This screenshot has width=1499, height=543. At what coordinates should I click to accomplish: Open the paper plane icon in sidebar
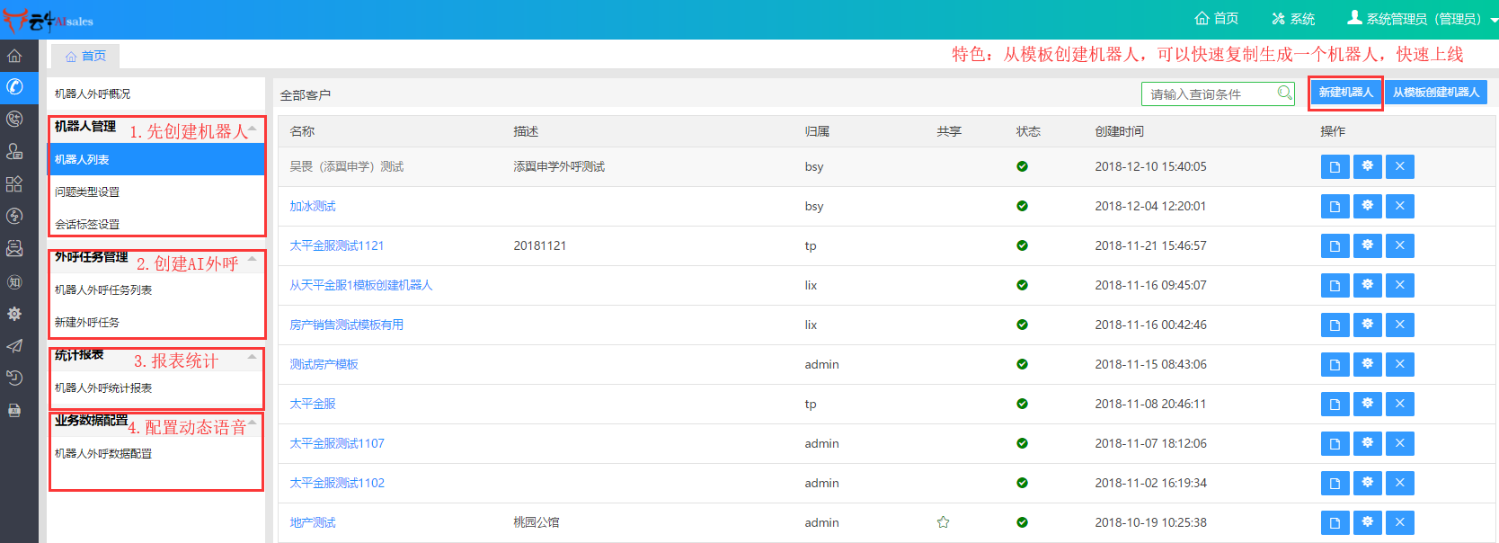point(14,346)
